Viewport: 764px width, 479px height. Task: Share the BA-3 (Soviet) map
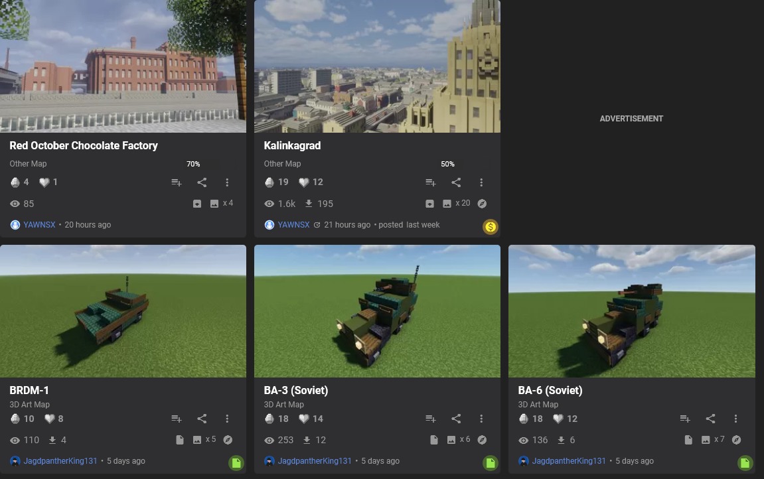click(456, 419)
